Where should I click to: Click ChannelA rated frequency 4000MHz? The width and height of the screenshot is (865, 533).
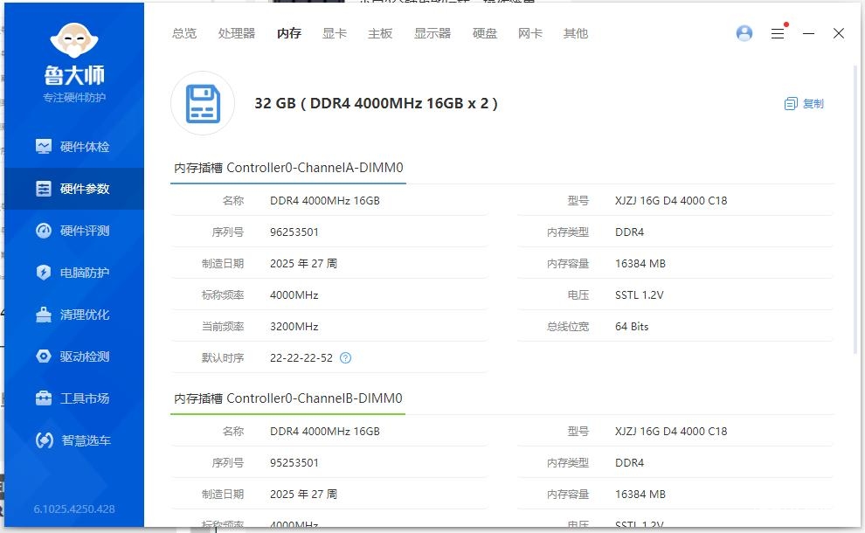pos(294,295)
